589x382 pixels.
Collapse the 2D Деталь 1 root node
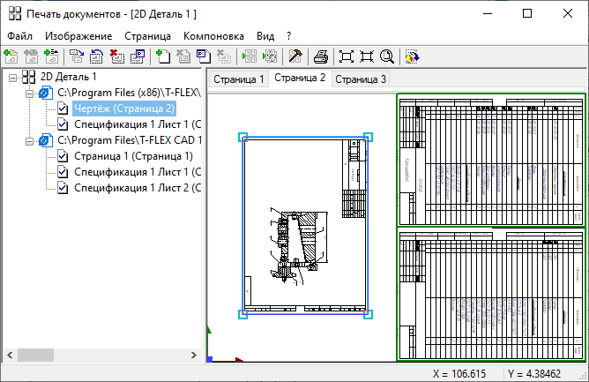pyautogui.click(x=12, y=77)
